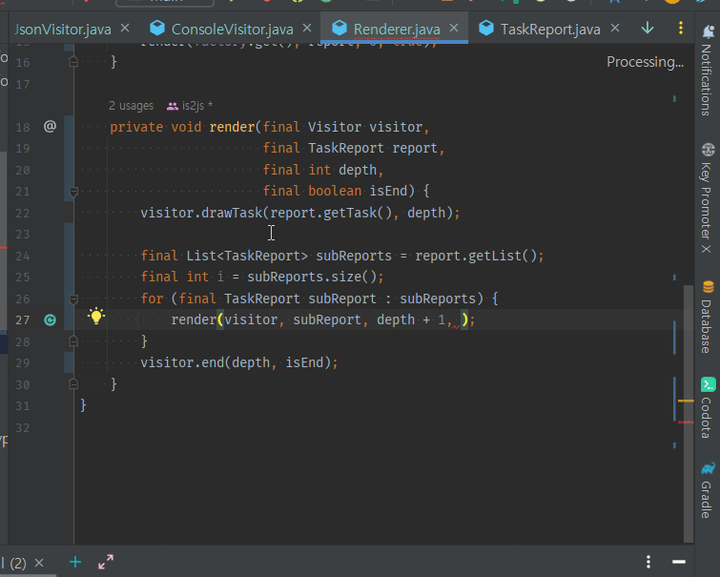Click the @ gutter icon on line 18
This screenshot has width=720, height=577.
pos(50,126)
